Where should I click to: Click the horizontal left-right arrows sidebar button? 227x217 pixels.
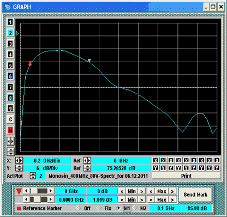coord(10,141)
